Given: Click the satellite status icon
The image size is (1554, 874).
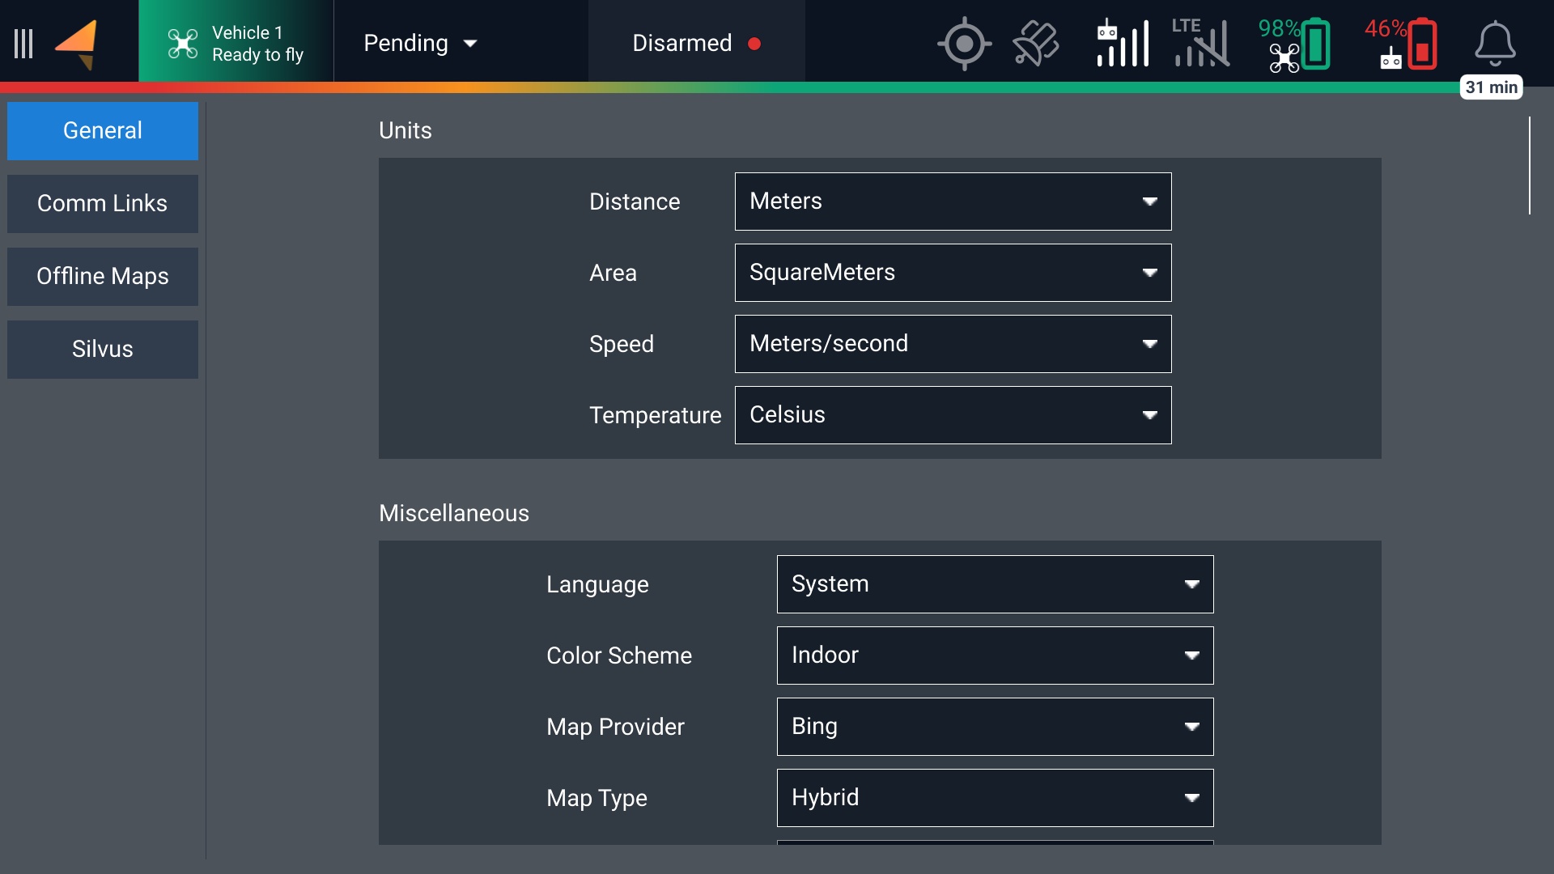Looking at the screenshot, I should pos(1035,44).
